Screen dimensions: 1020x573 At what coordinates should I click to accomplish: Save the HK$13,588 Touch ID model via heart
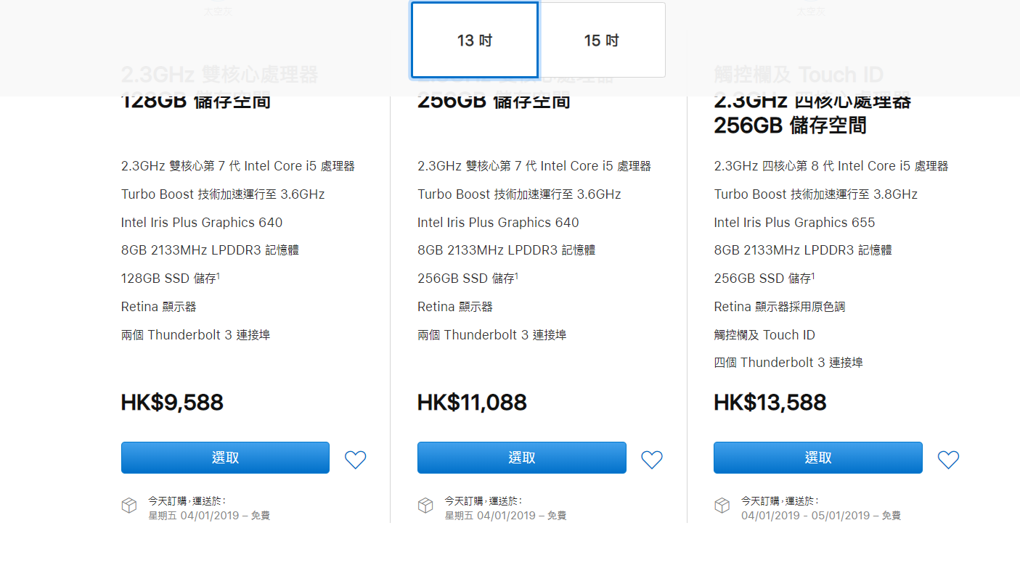(x=948, y=459)
